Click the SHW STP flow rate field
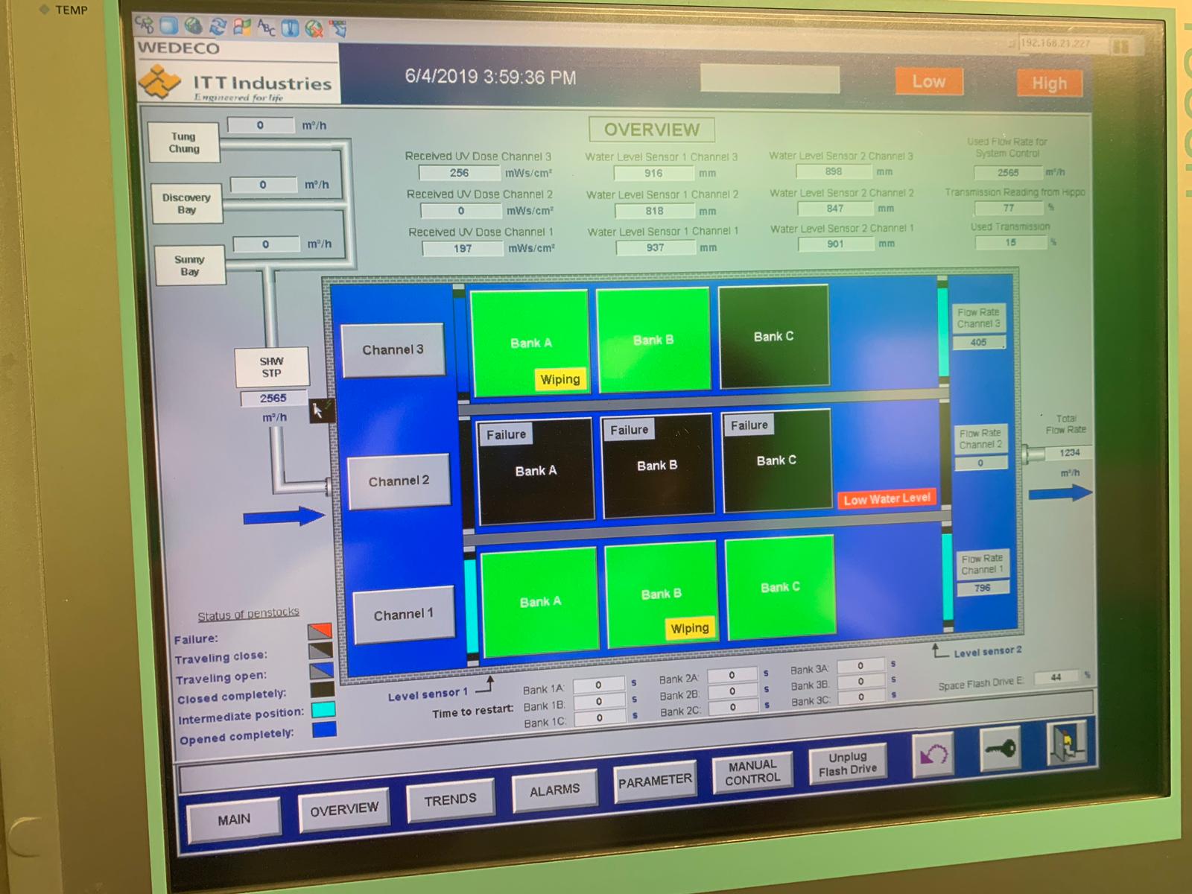This screenshot has height=894, width=1192. [x=273, y=399]
